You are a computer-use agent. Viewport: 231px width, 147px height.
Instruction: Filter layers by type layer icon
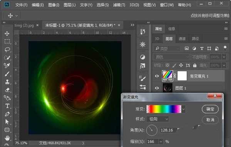pyautogui.click(x=202, y=48)
